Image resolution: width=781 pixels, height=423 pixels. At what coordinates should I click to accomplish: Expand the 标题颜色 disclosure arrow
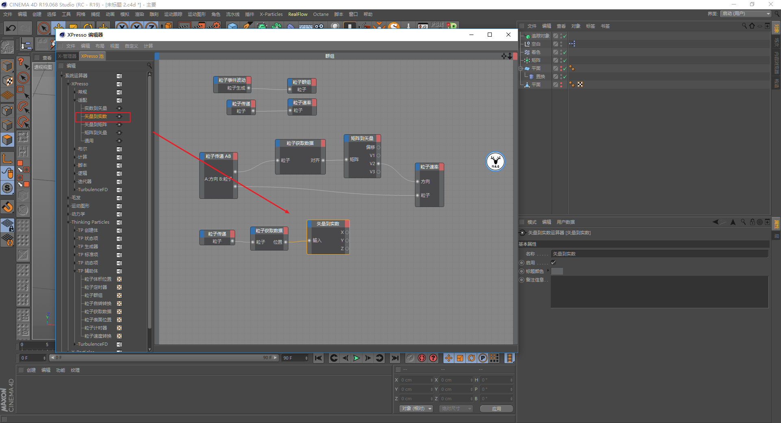[548, 270]
